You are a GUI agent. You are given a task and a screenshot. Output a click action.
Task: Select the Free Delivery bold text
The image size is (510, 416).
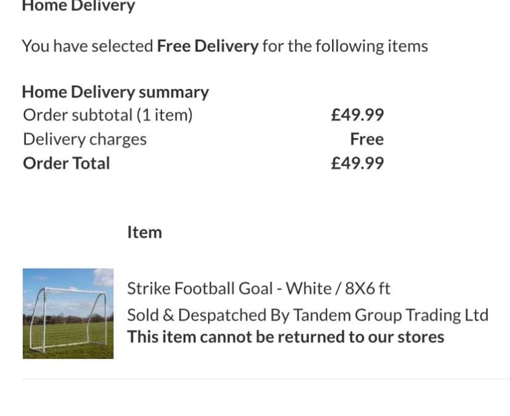click(x=208, y=46)
